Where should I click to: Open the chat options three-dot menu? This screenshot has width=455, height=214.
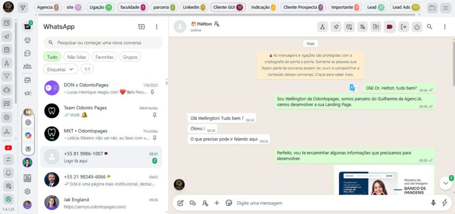tap(444, 27)
